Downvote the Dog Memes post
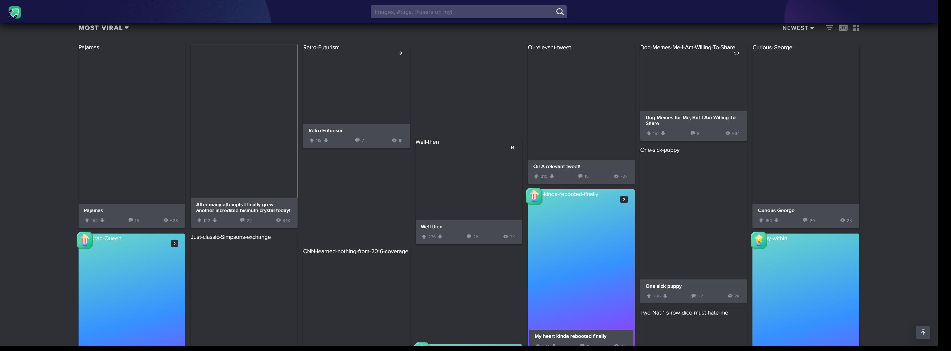The width and height of the screenshot is (951, 351). click(663, 133)
